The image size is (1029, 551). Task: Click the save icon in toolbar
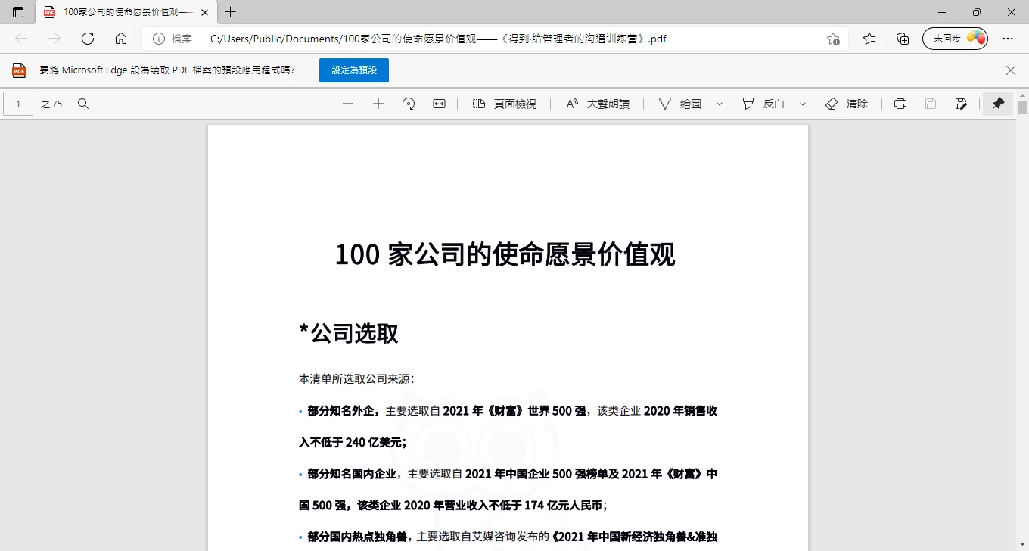pyautogui.click(x=931, y=104)
